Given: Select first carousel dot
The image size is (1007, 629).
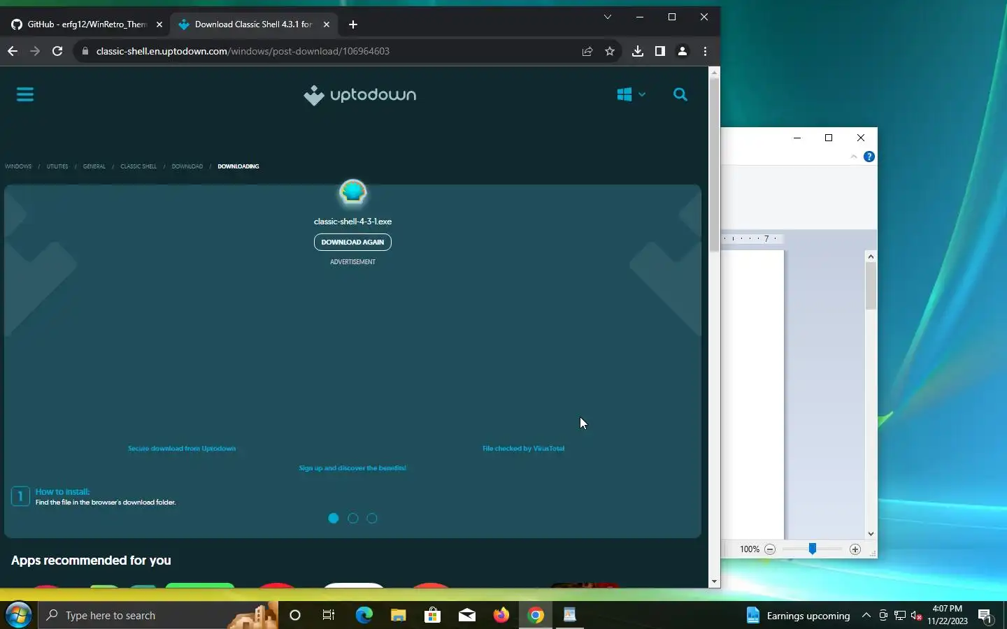Looking at the screenshot, I should 334,519.
